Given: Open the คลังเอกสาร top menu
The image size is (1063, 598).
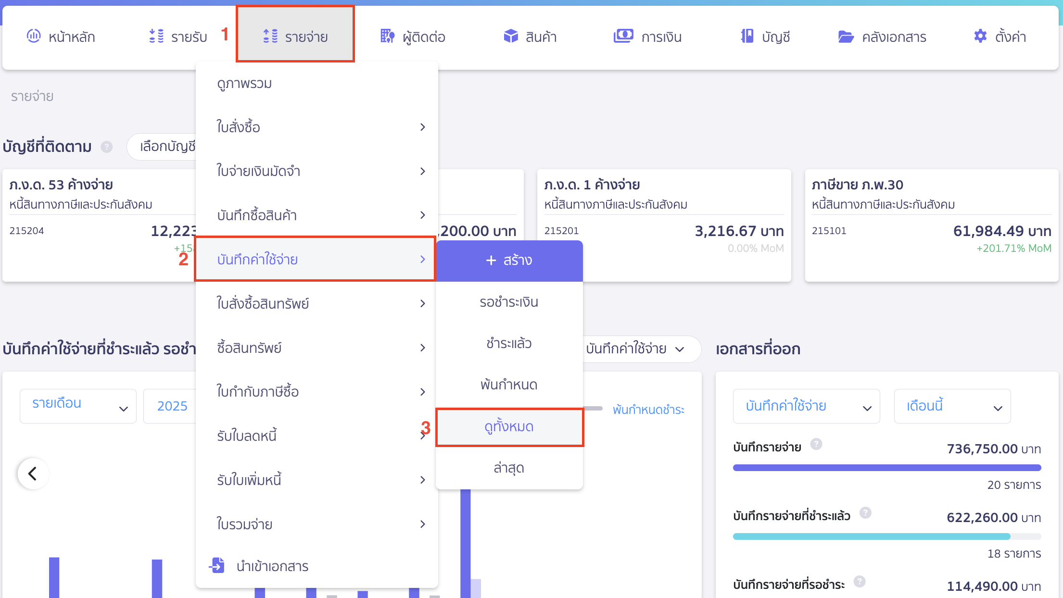Looking at the screenshot, I should click(x=882, y=37).
